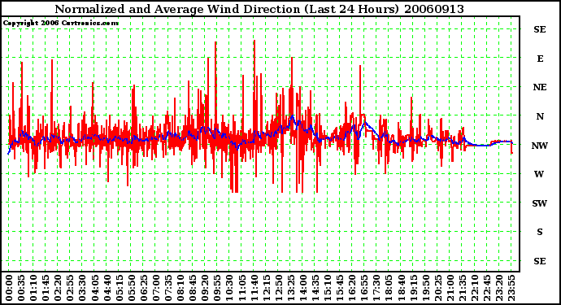Click the '09:55' time axis label
The width and height of the screenshot is (561, 305).
217,288
